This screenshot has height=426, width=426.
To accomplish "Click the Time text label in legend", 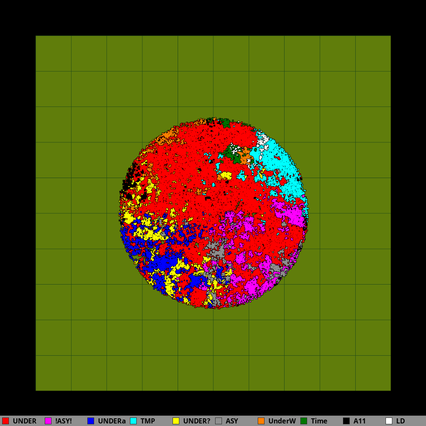I will (x=319, y=421).
